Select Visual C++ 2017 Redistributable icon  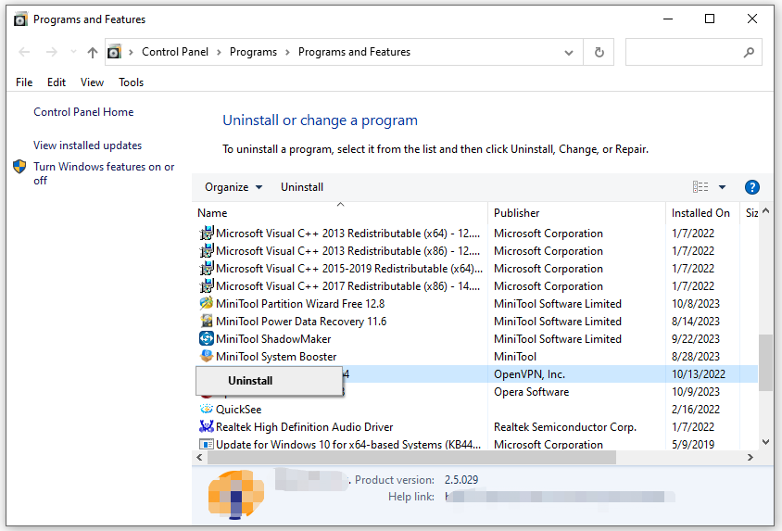(207, 285)
